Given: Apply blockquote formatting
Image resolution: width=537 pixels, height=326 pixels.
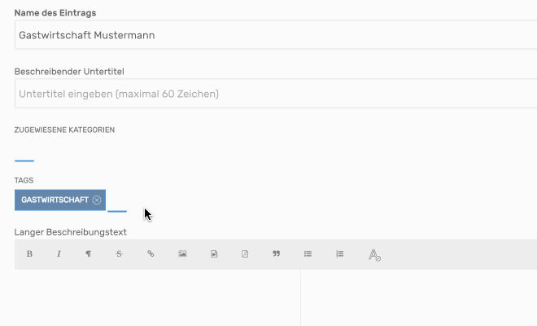Looking at the screenshot, I should (276, 254).
